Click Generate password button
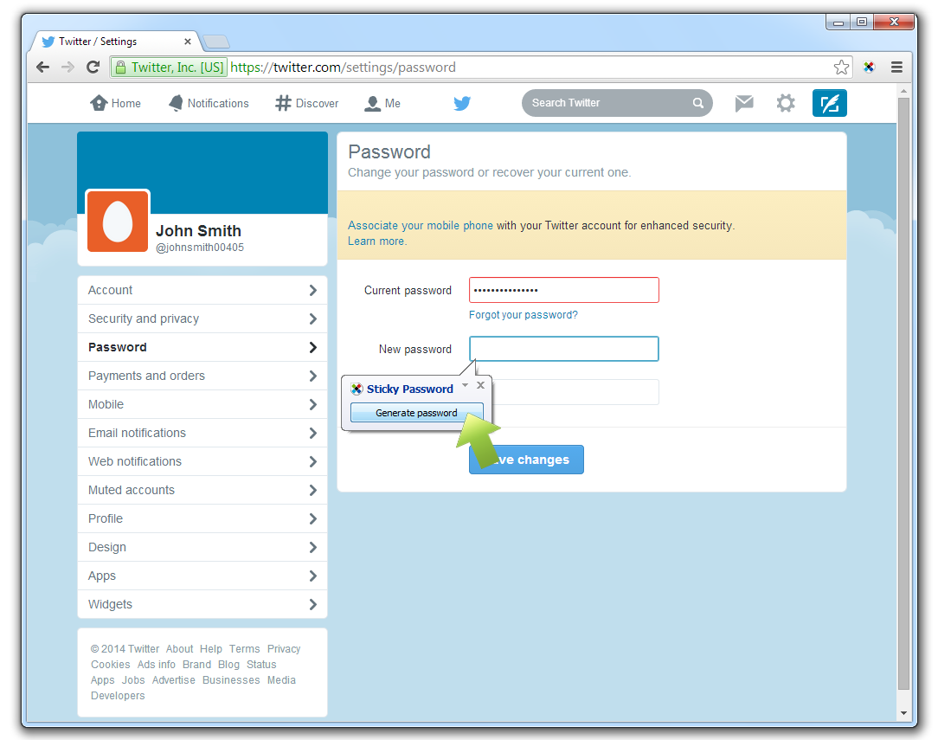The image size is (938, 740). click(416, 413)
